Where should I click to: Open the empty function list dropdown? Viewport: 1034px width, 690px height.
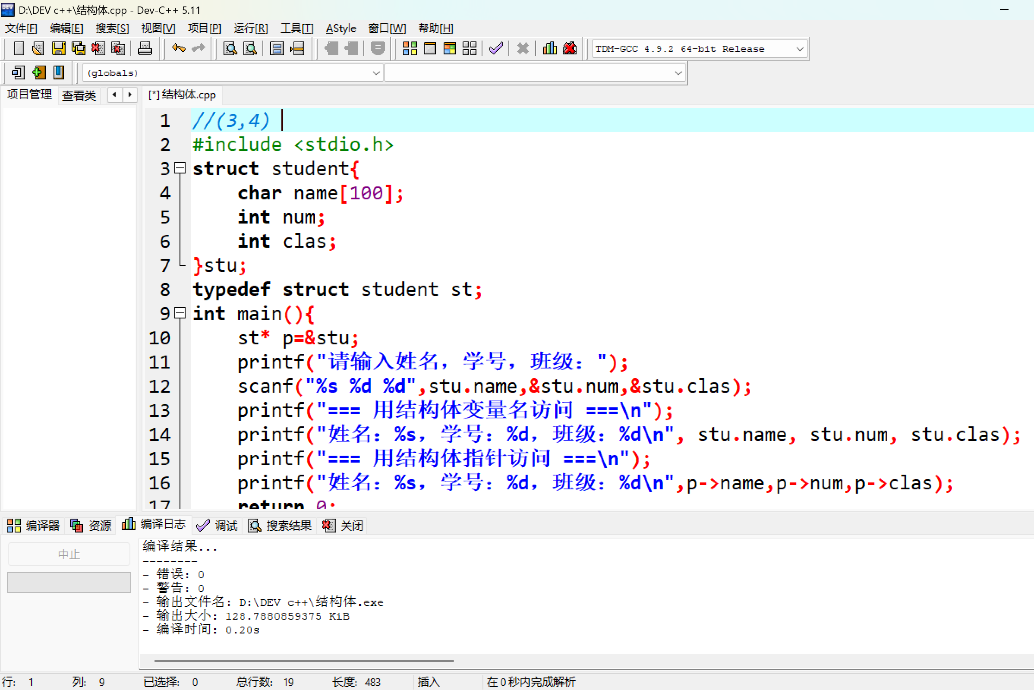pyautogui.click(x=678, y=73)
